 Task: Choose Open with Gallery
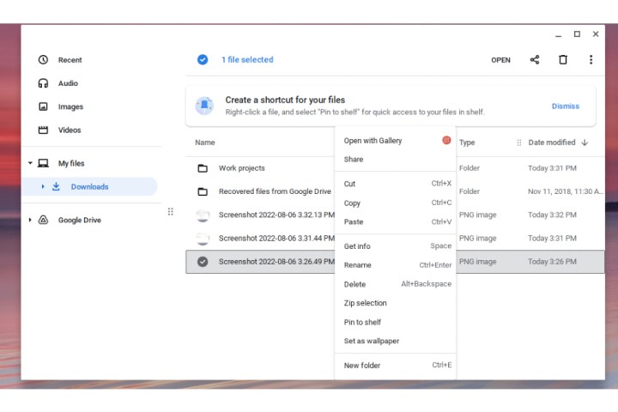click(x=396, y=141)
